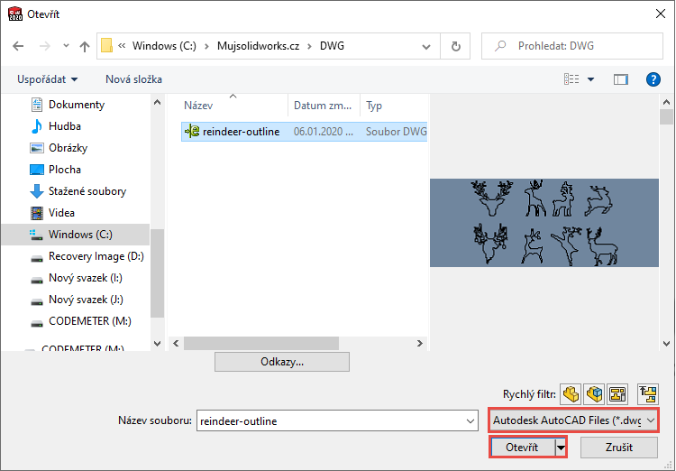
Task: Filter by parts quick filter icon
Action: [571, 394]
